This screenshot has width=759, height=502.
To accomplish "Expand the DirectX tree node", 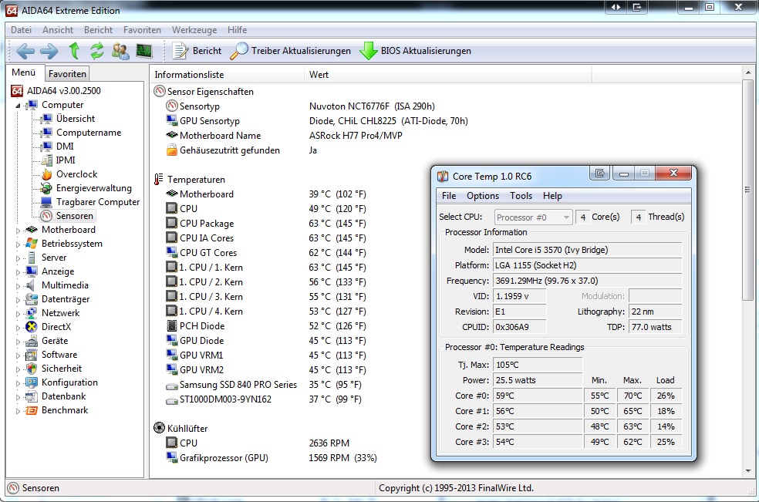I will click(x=18, y=328).
